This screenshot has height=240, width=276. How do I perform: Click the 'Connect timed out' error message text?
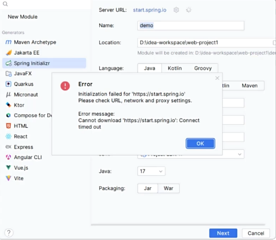pyautogui.click(x=139, y=124)
